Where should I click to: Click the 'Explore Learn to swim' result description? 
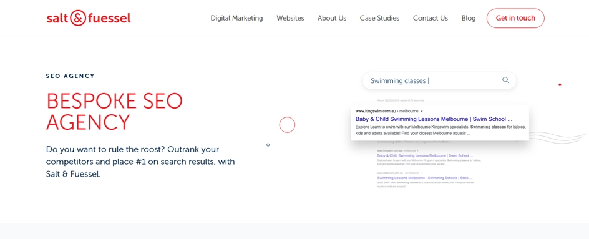pyautogui.click(x=441, y=130)
